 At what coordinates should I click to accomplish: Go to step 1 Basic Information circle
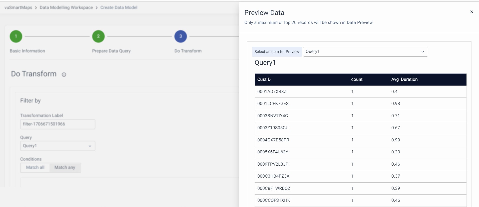pyautogui.click(x=16, y=36)
